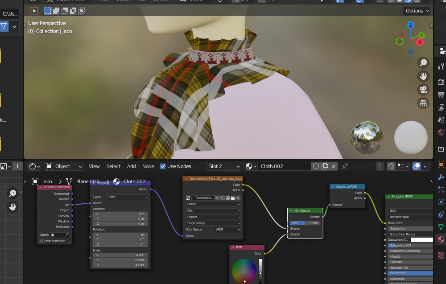
Task: Open the View Layer properties tab
Action: point(441,107)
